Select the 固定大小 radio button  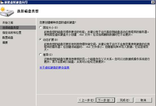(40, 27)
